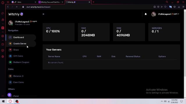Open Settings gear icon in sidebar
Screen dimensions: 186x104
pyautogui.click(x=3, y=57)
